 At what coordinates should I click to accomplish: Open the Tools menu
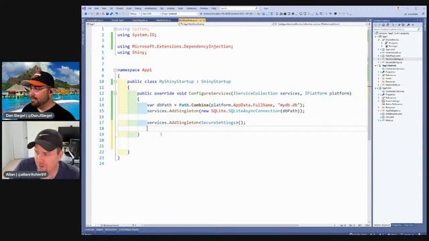point(180,8)
